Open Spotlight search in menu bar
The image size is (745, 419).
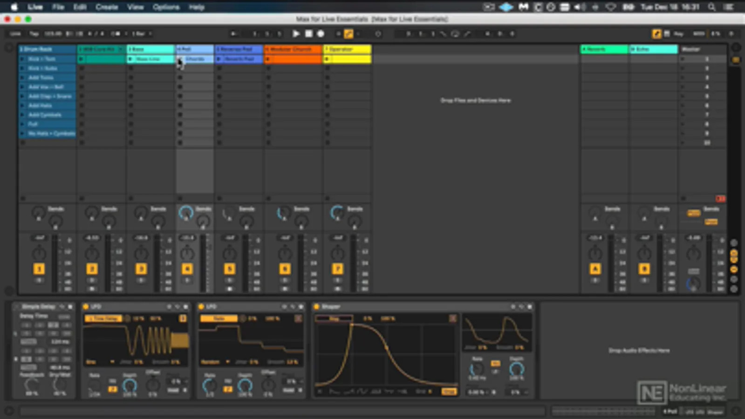click(711, 7)
